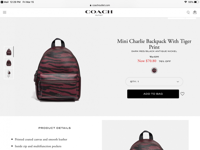Tap the lock icon beside coachoutlet.com
Screen dimensions: 200x150
click(x=91, y=5)
